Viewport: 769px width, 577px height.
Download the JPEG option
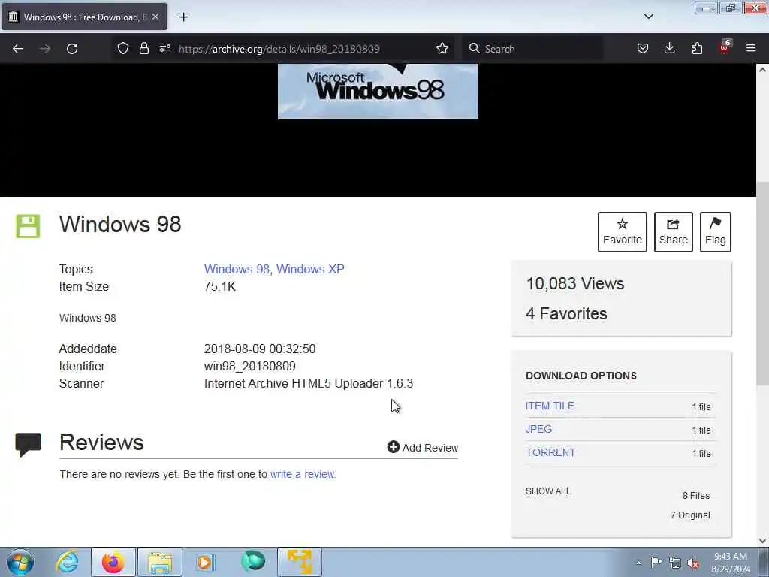pos(538,429)
